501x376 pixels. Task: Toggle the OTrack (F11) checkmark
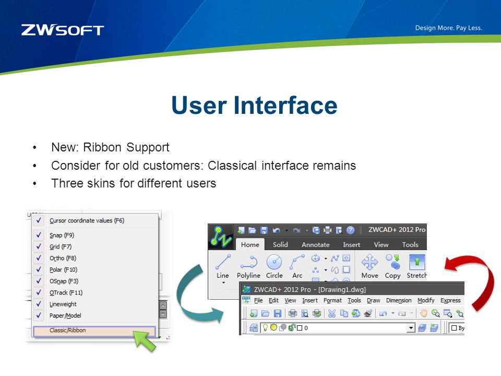[x=39, y=292]
